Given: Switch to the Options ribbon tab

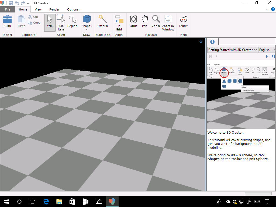Looking at the screenshot, I should coord(73,9).
